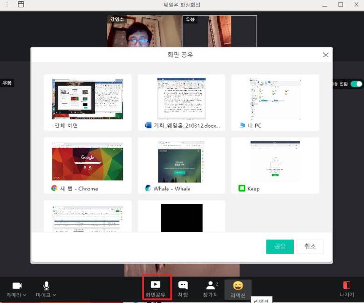Viewport: 364px width, 303px height.
Task: Select the 전체 화면 thumbnail
Action: coord(88,99)
